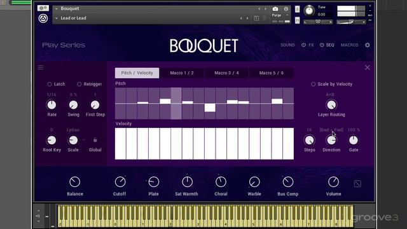Delete the snapshot trash icon
The height and width of the screenshot is (229, 407).
(x=265, y=18)
